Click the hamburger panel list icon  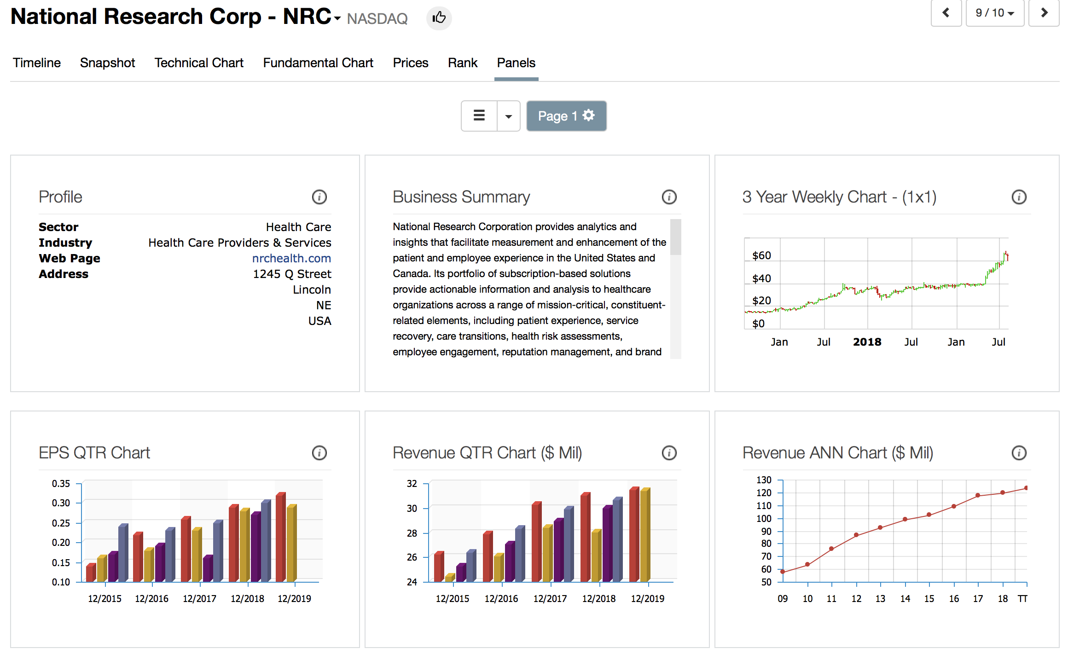click(x=479, y=116)
